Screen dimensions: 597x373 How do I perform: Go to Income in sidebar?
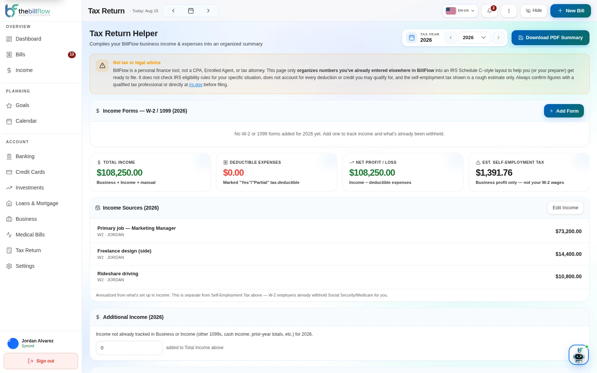[41, 70]
